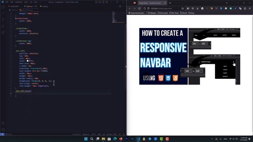Toggle the bottom panel layout icon
253x142 pixels.
pos(100,2)
